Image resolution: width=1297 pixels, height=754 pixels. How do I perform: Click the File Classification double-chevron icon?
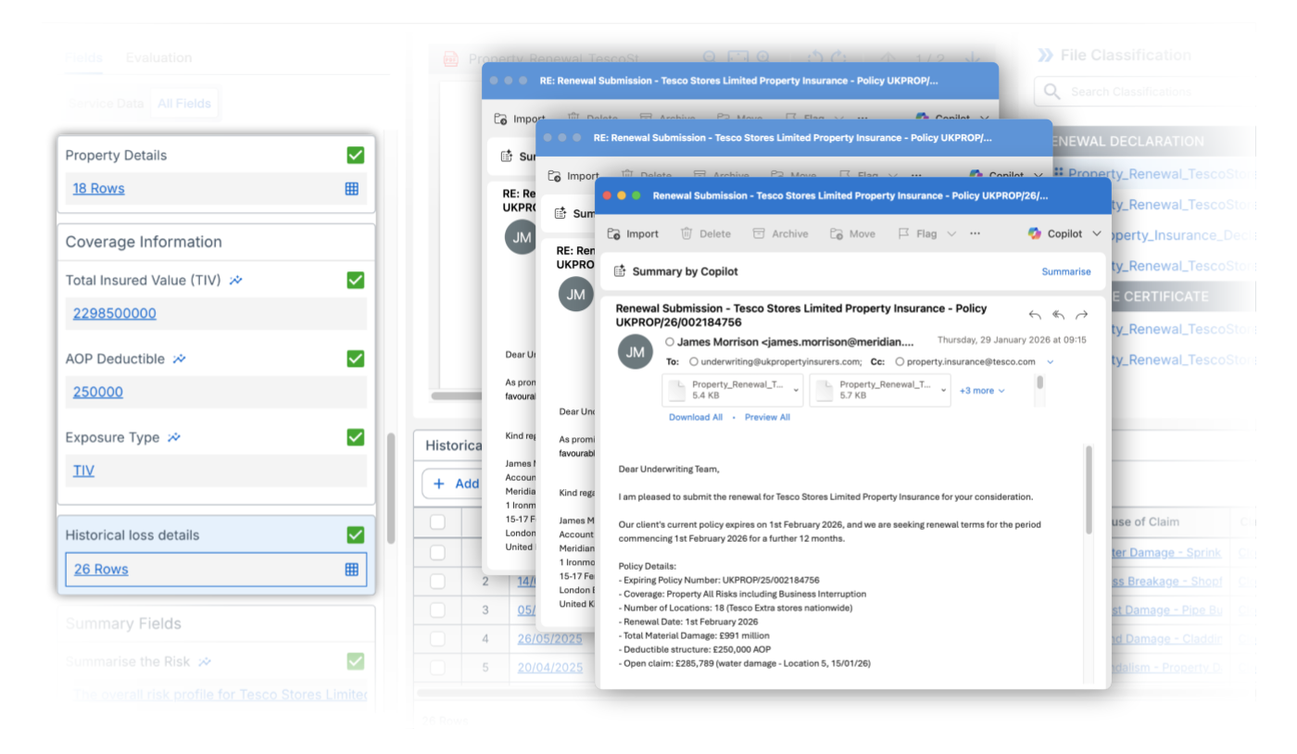tap(1045, 56)
